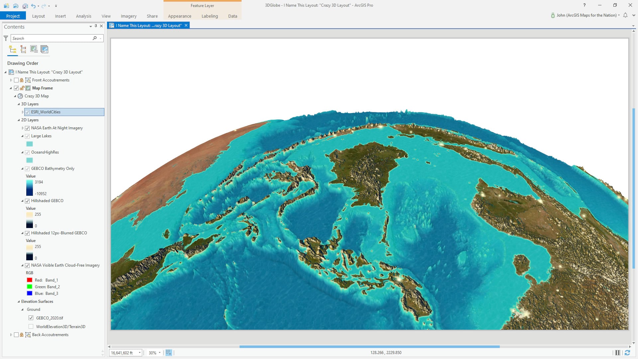Open the Layout ribbon tab
The width and height of the screenshot is (638, 359).
click(x=39, y=16)
